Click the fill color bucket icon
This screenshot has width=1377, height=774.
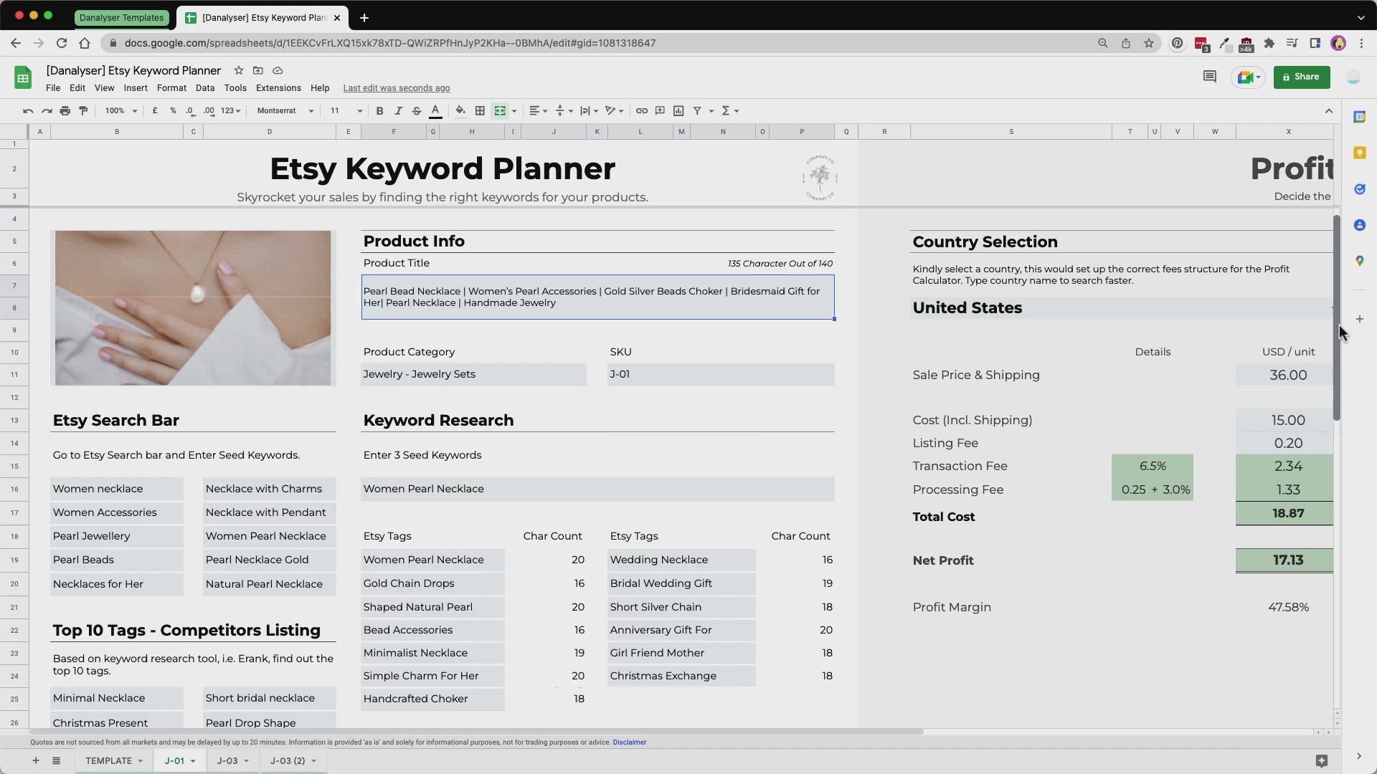tap(460, 110)
